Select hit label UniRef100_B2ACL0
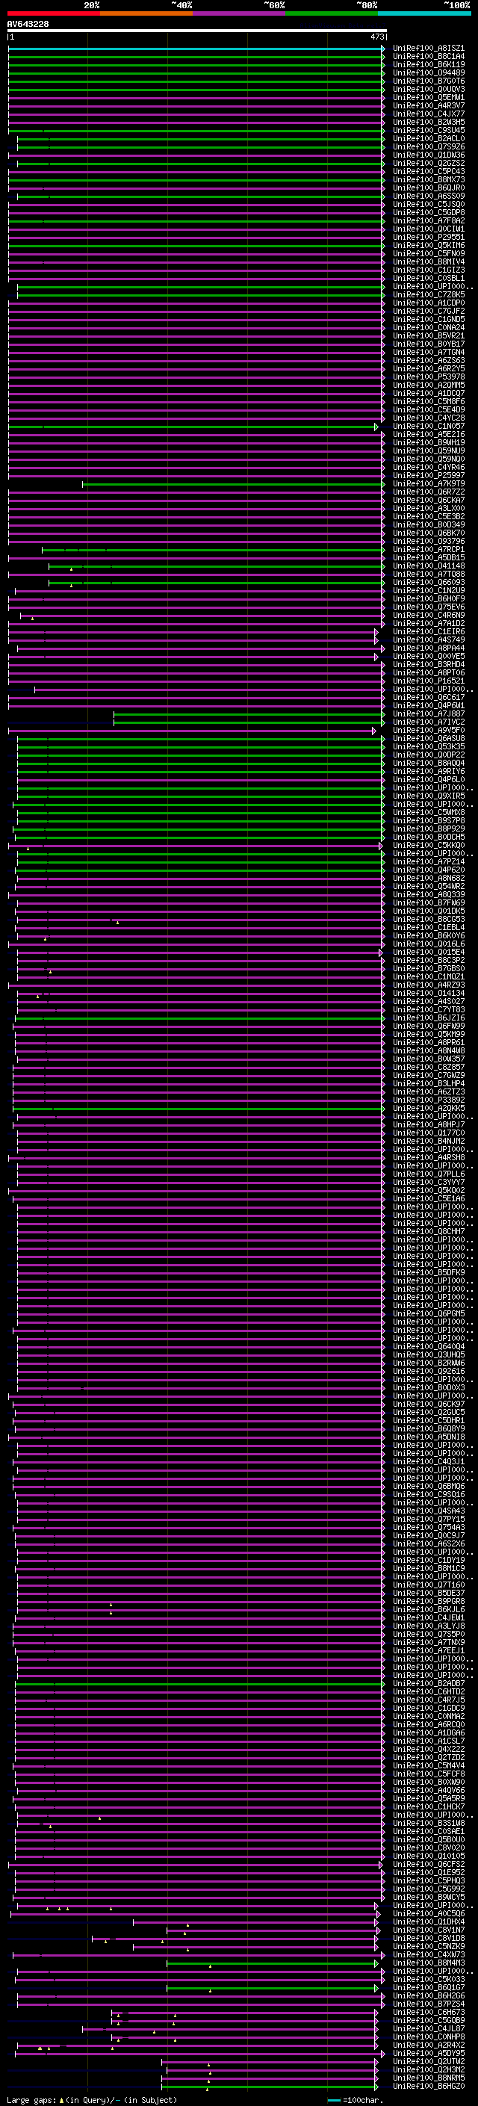Image resolution: width=478 pixels, height=2106 pixels. (428, 139)
